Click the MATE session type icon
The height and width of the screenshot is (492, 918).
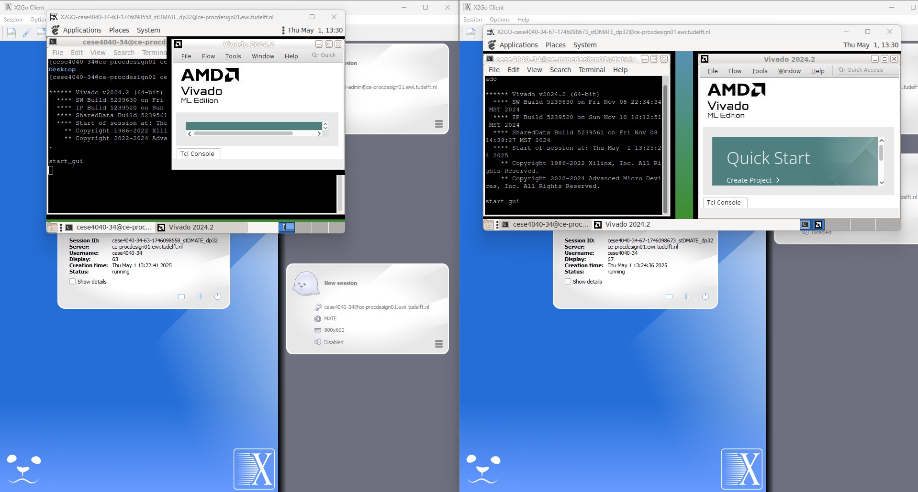tap(318, 318)
